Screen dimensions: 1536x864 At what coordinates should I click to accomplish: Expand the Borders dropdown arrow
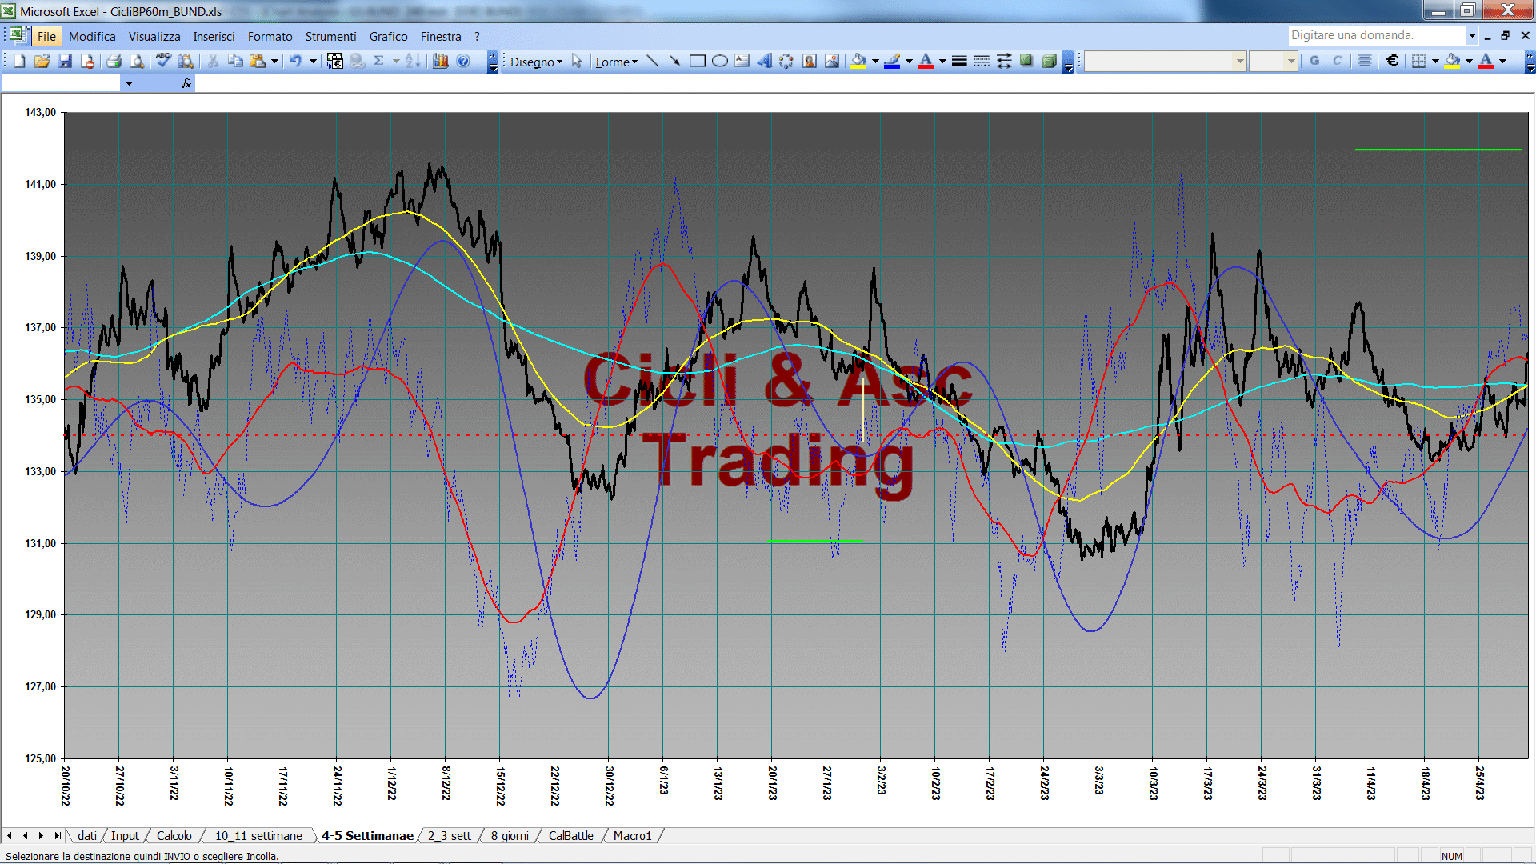[x=1435, y=62]
